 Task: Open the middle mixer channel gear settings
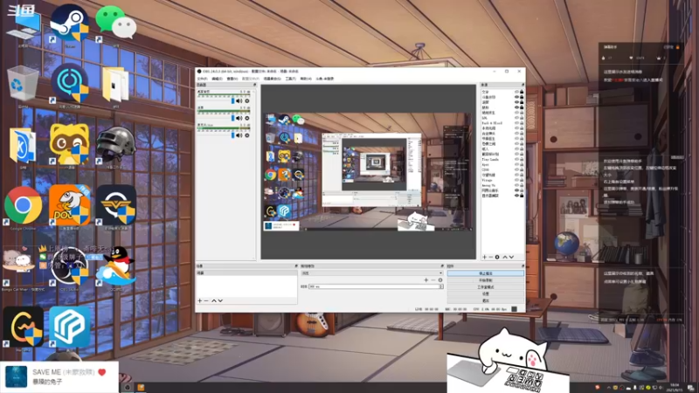click(x=247, y=118)
